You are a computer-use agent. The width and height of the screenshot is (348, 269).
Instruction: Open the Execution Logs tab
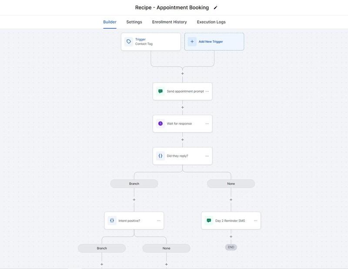211,22
